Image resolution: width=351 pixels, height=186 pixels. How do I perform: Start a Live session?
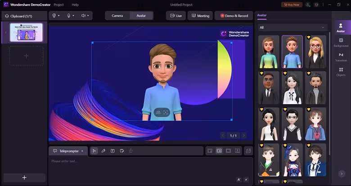click(176, 16)
